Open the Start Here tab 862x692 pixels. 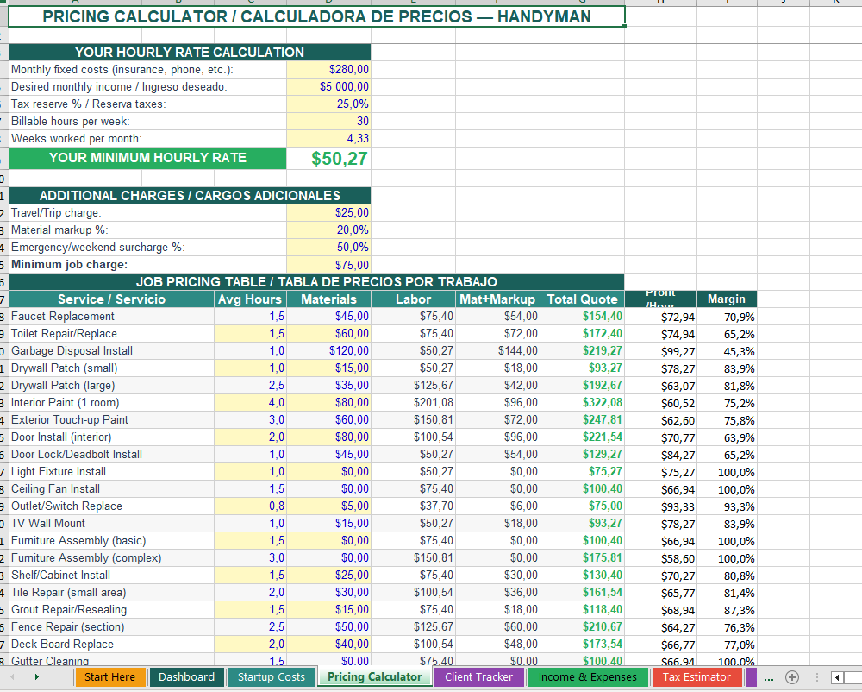click(x=110, y=678)
